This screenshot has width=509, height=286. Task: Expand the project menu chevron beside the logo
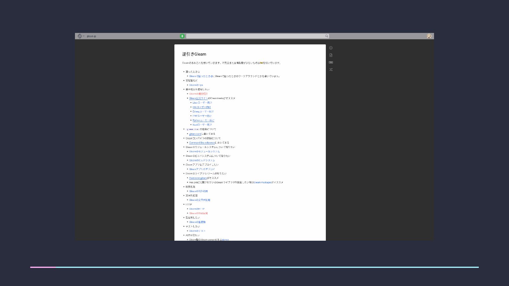pyautogui.click(x=84, y=36)
